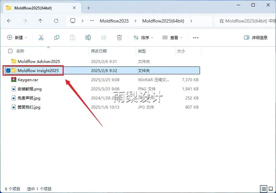This screenshot has height=193, width=276.
Task: Click the Paste clipboard icon
Action: 72,37
